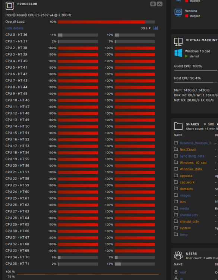Click the CPU 35 - HT 71 label
Viewport: 218px width, 280px height.
[x=17, y=264]
